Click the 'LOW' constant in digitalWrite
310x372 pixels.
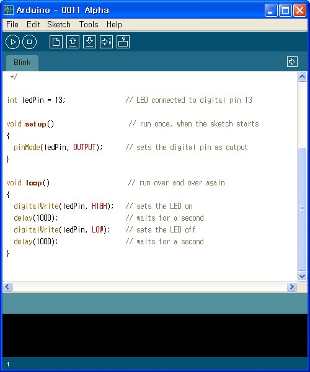98,229
